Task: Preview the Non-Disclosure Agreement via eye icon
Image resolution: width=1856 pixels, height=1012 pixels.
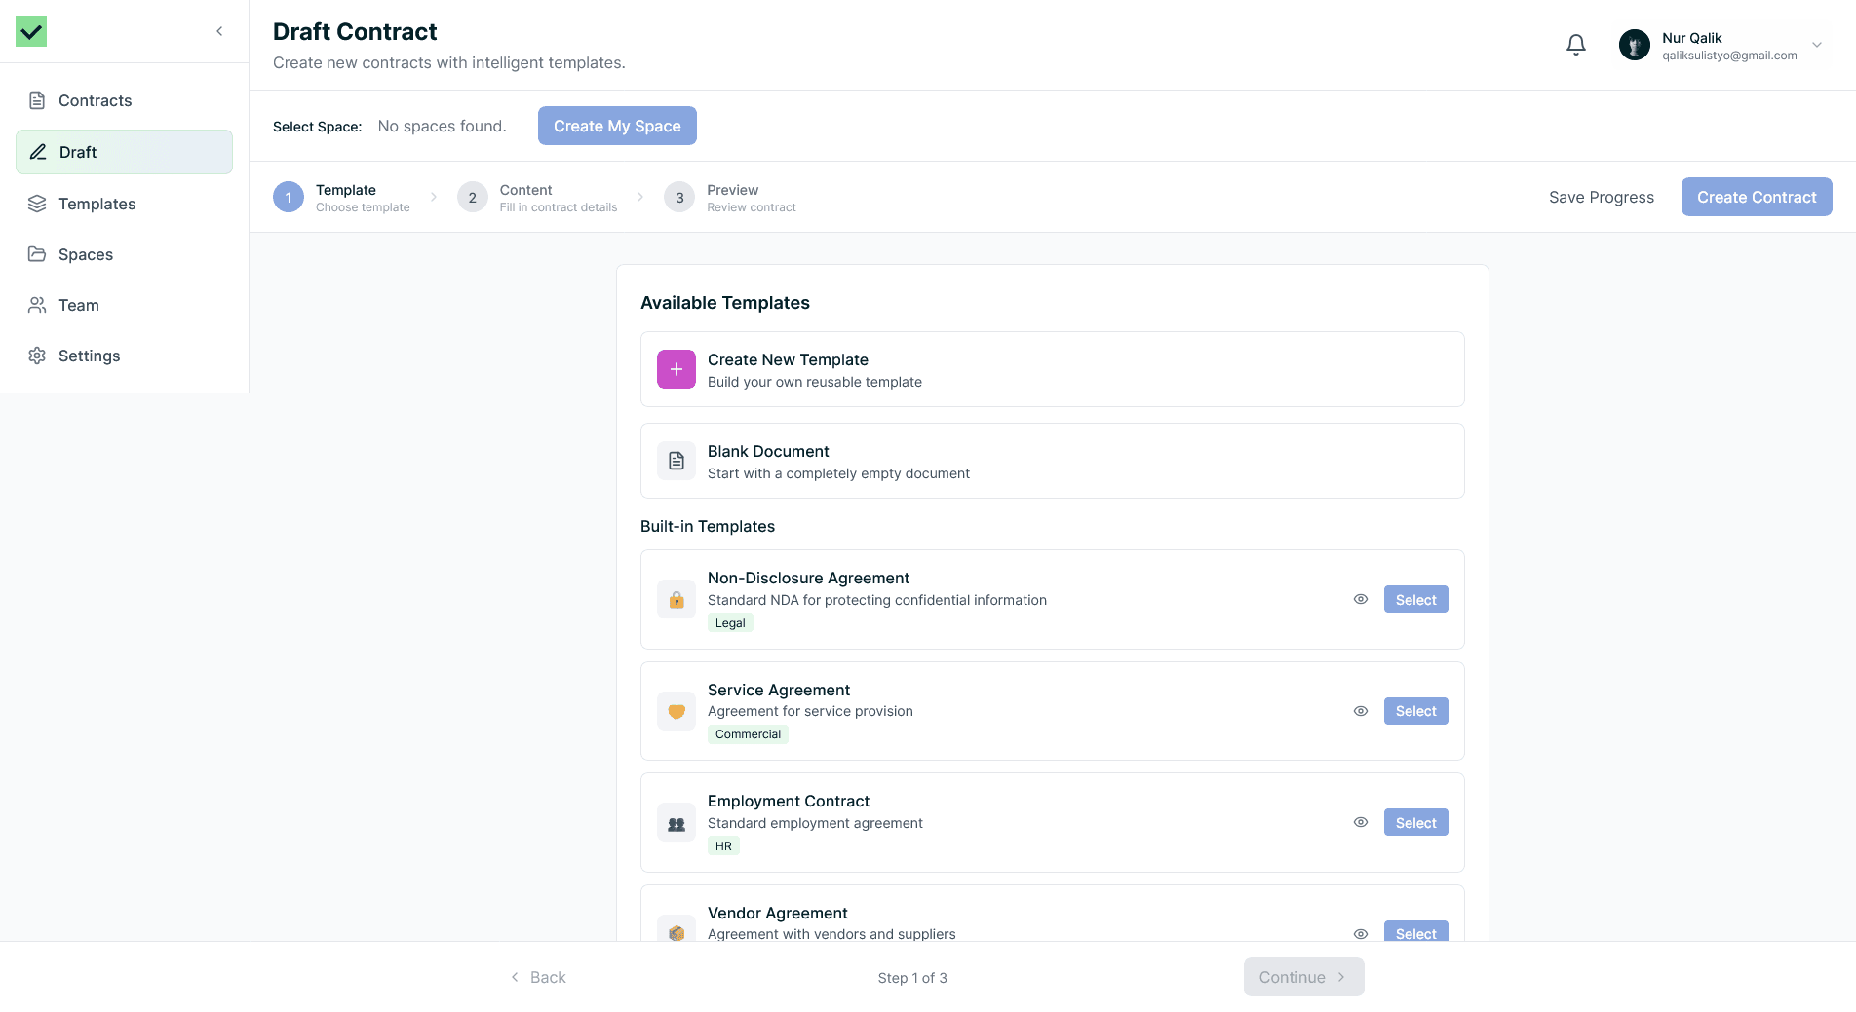Action: [1360, 599]
